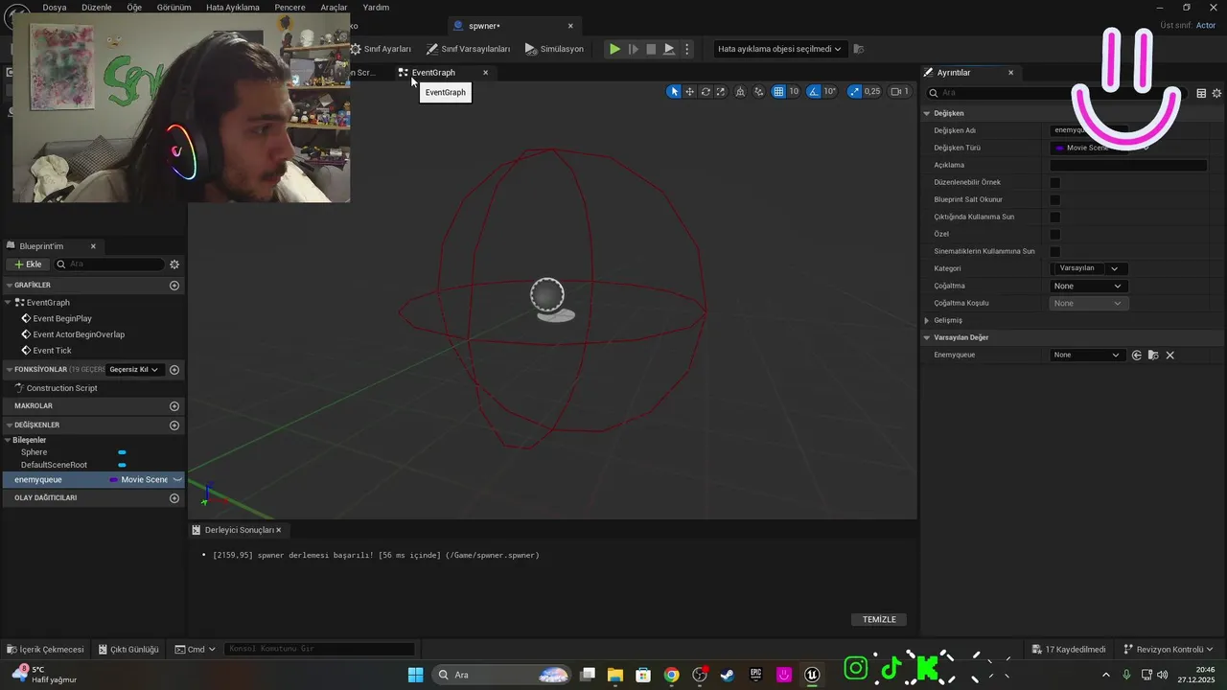The width and height of the screenshot is (1227, 690).
Task: Start Simülasyon mode
Action: (554, 49)
